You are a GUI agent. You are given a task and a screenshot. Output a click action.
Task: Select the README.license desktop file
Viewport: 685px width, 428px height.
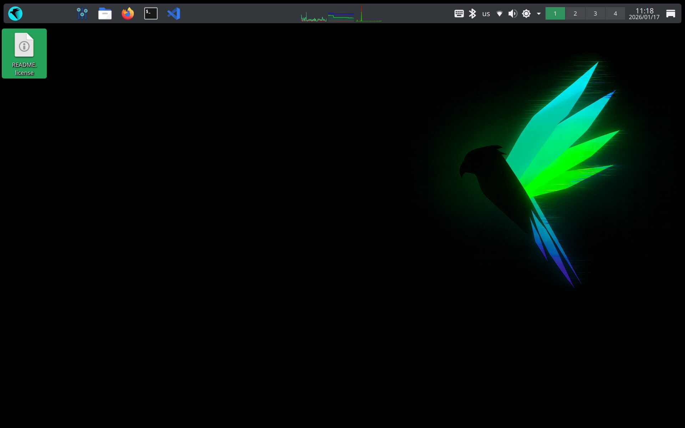(x=24, y=53)
